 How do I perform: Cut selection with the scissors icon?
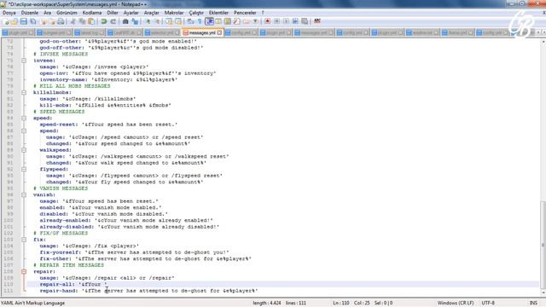point(73,21)
